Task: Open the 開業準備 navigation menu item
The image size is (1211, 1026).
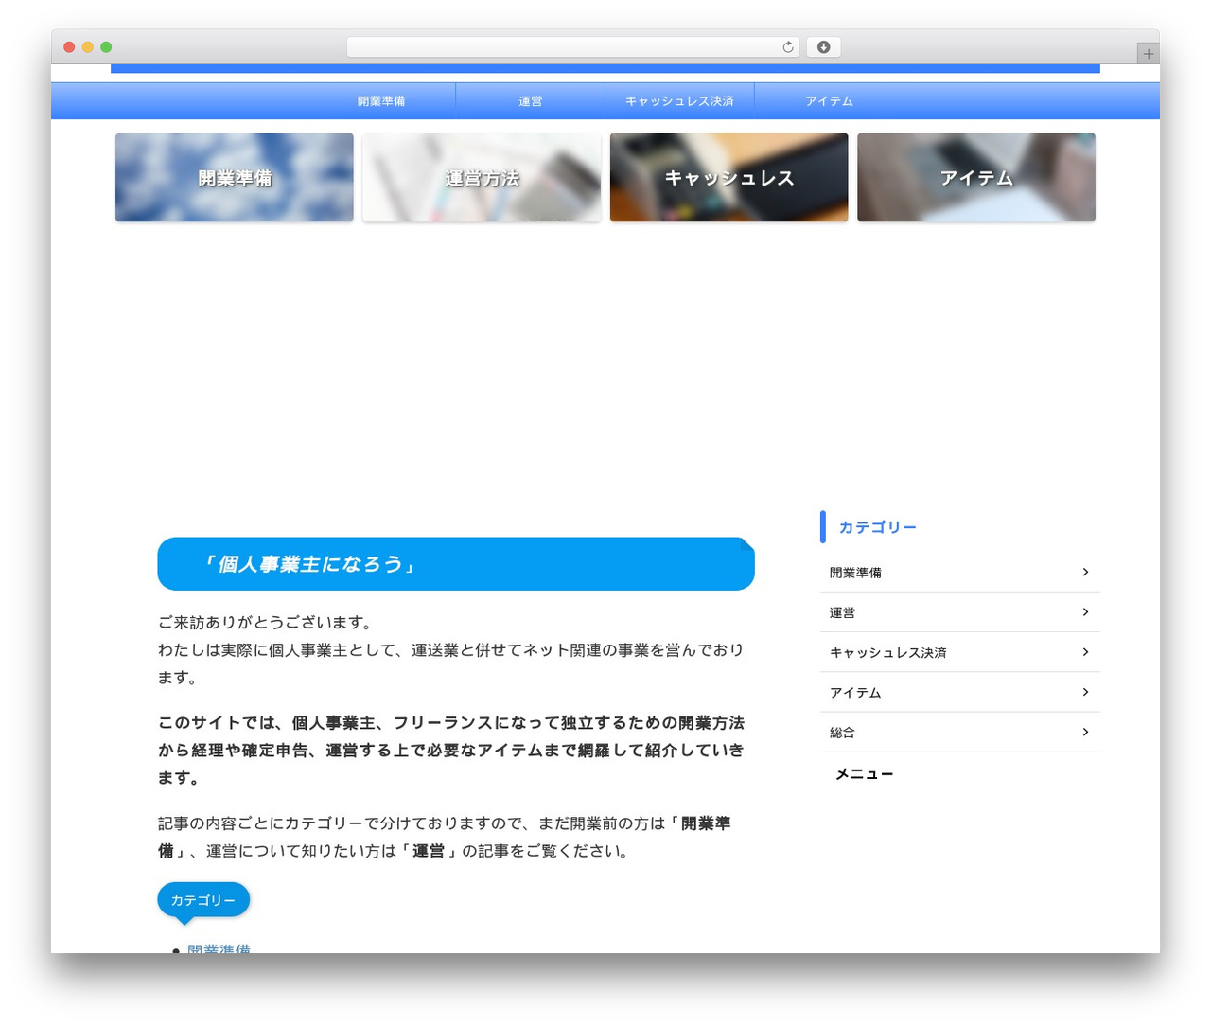Action: point(381,101)
